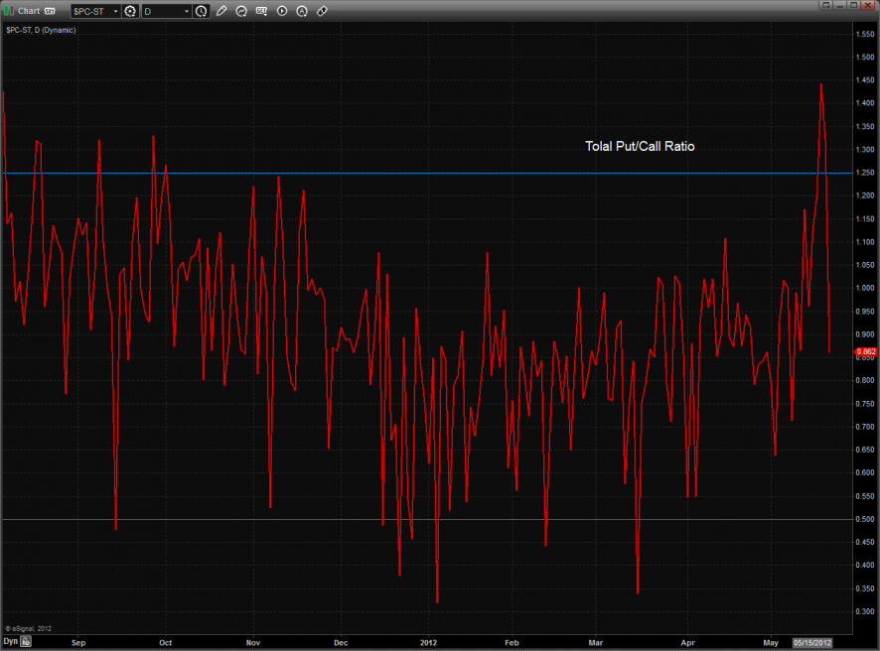
Task: Minimize the chart window
Action: click(839, 5)
